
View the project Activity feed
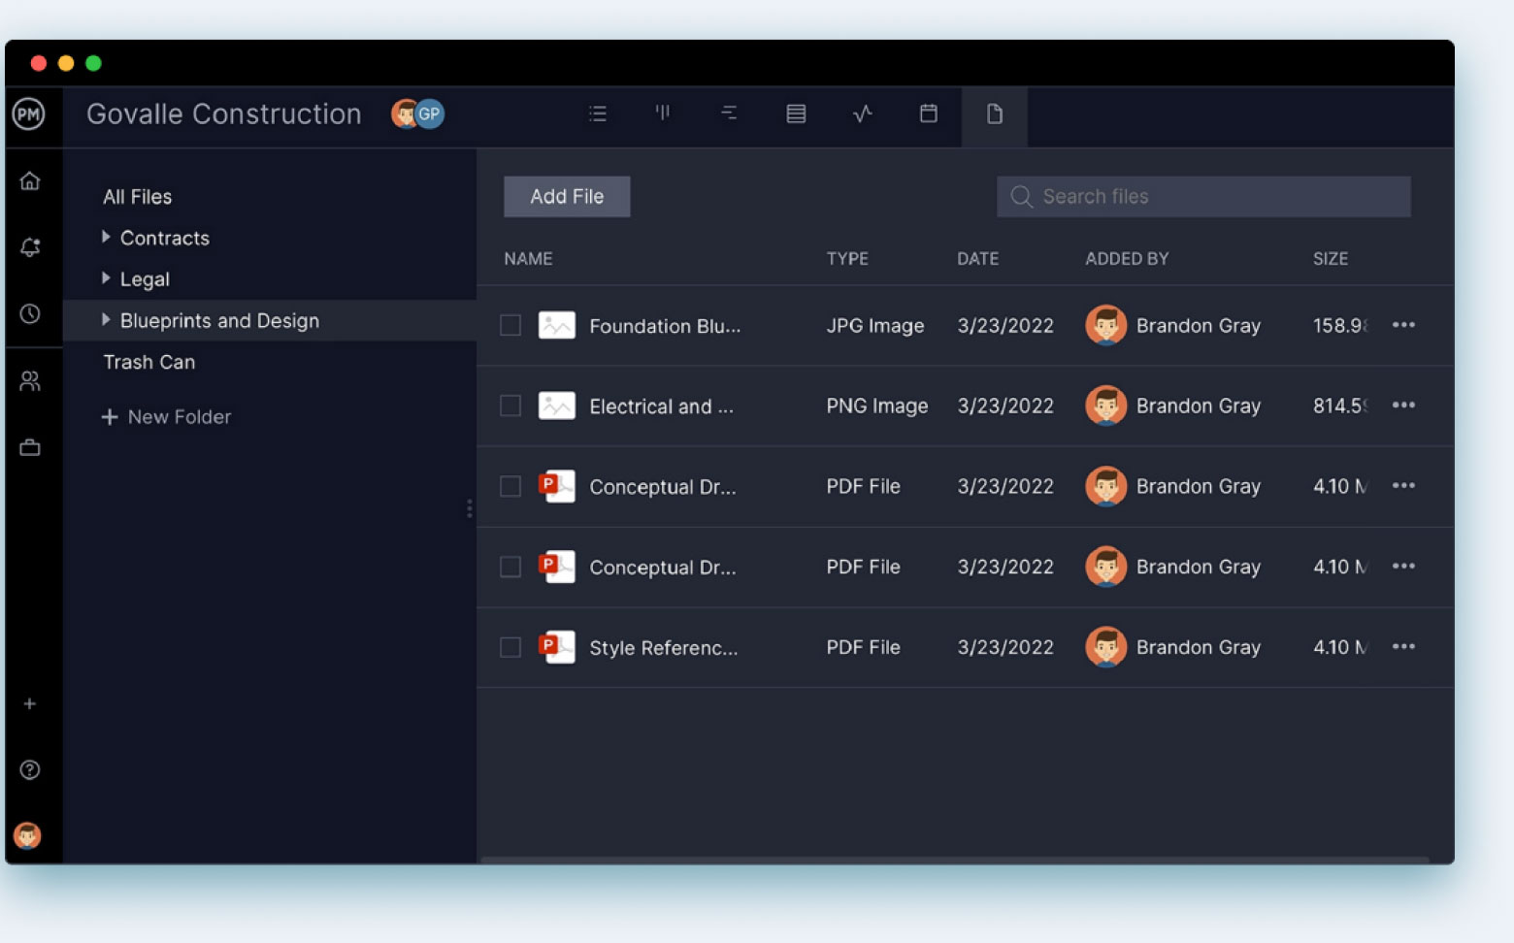[862, 114]
